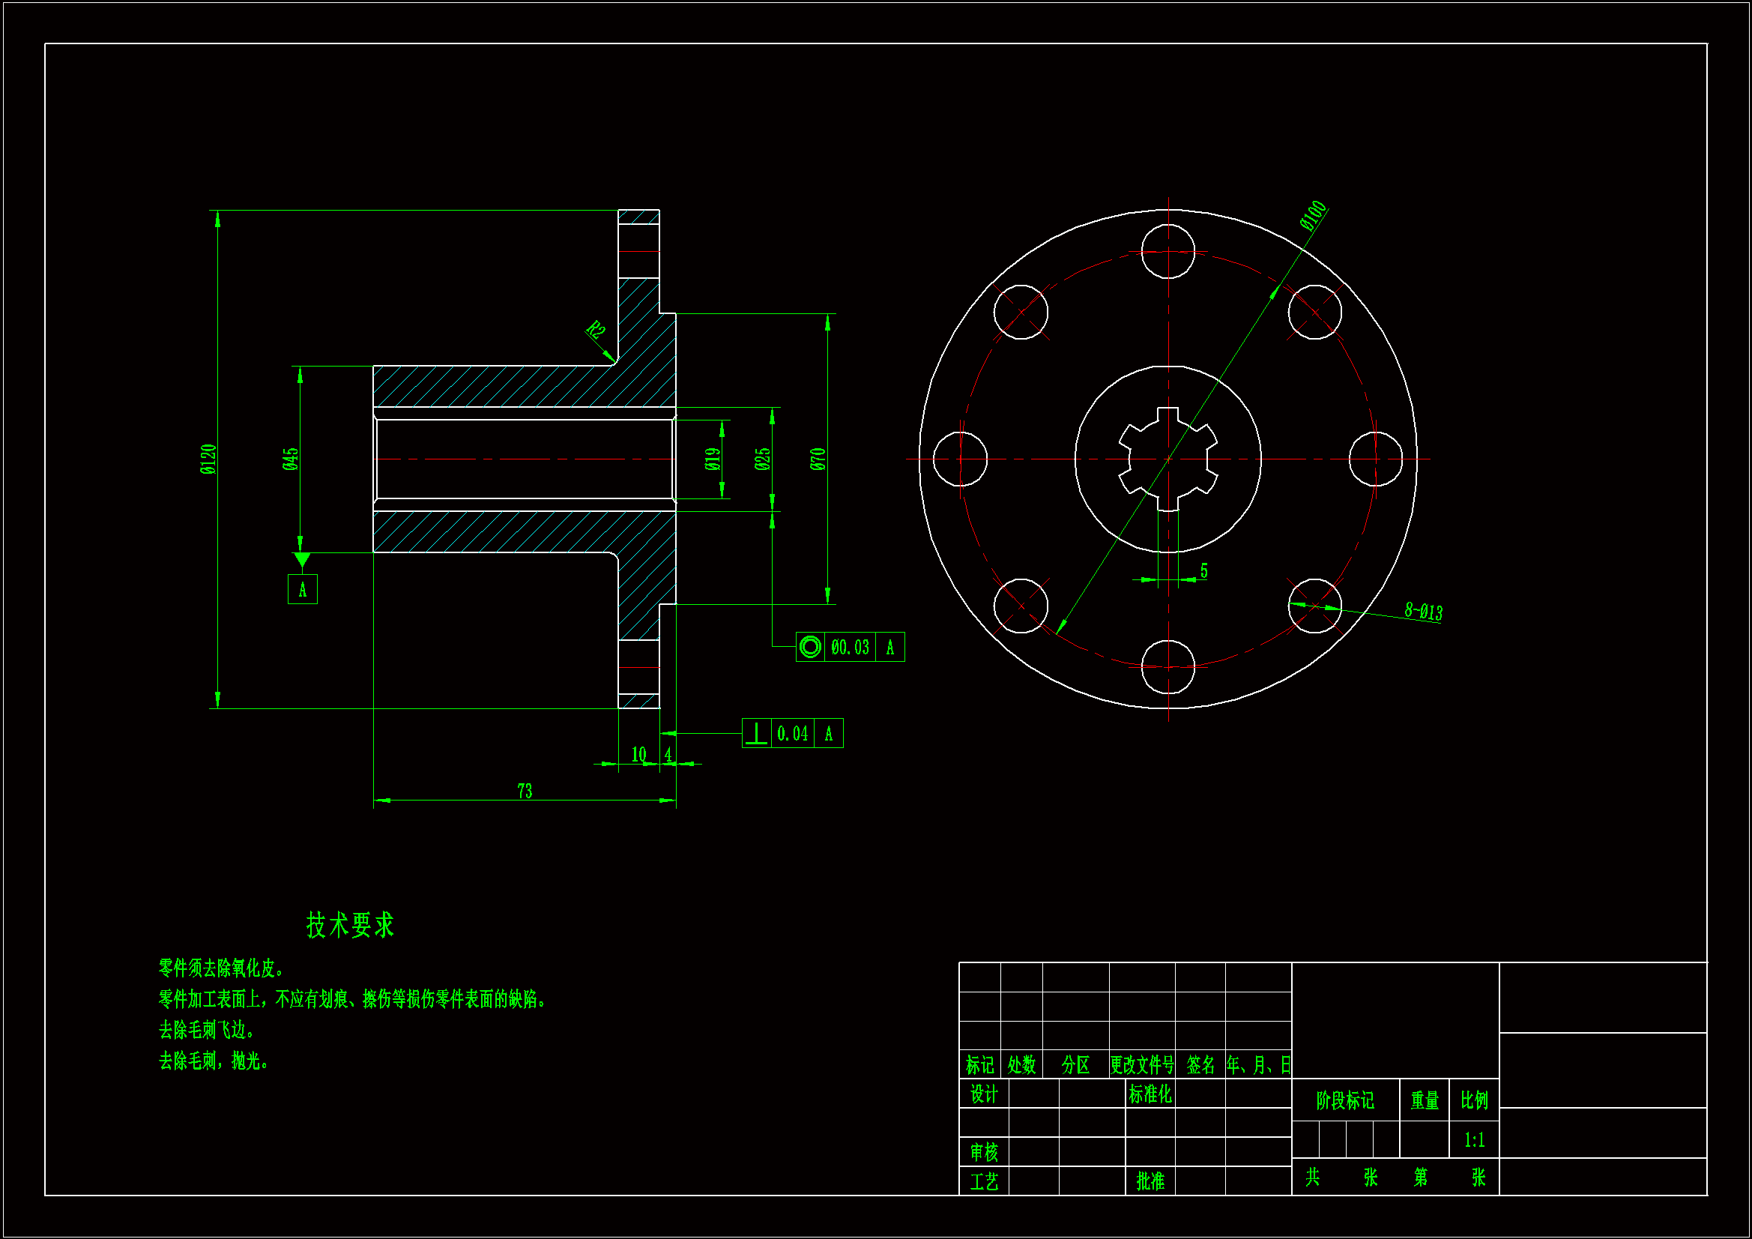Click the 5 keyway width dimension
1752x1239 pixels.
1203,570
